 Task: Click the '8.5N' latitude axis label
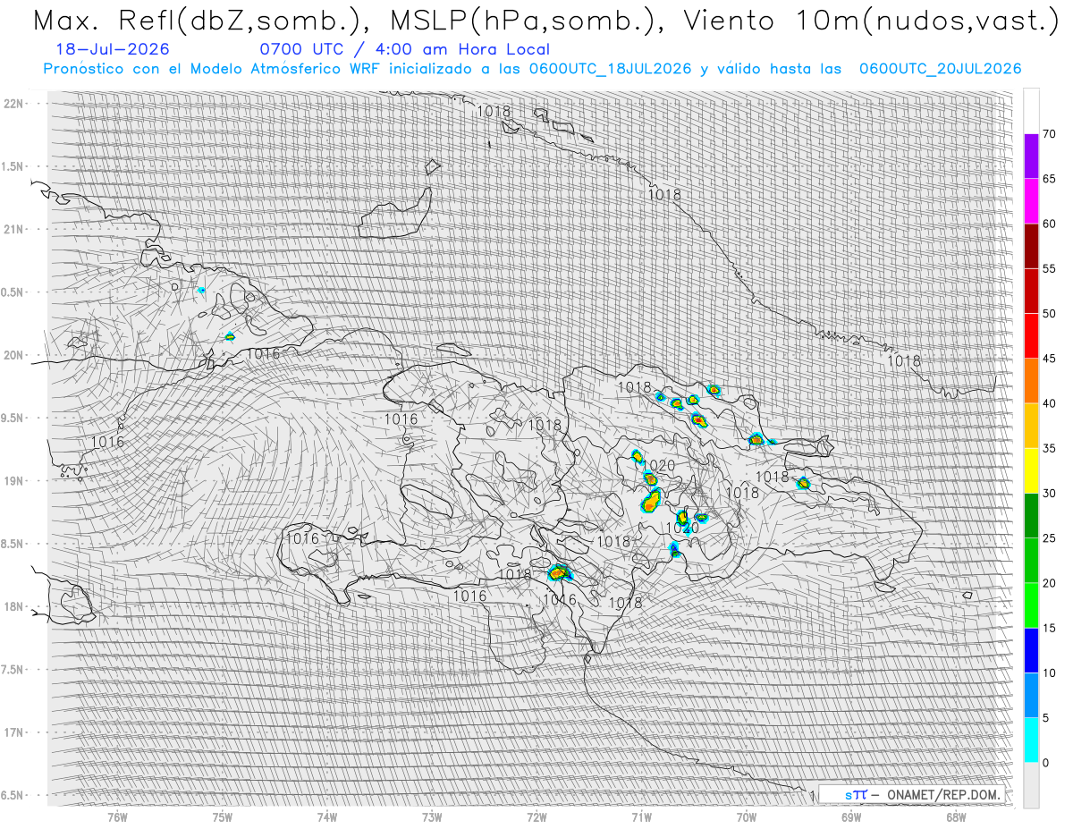(13, 544)
